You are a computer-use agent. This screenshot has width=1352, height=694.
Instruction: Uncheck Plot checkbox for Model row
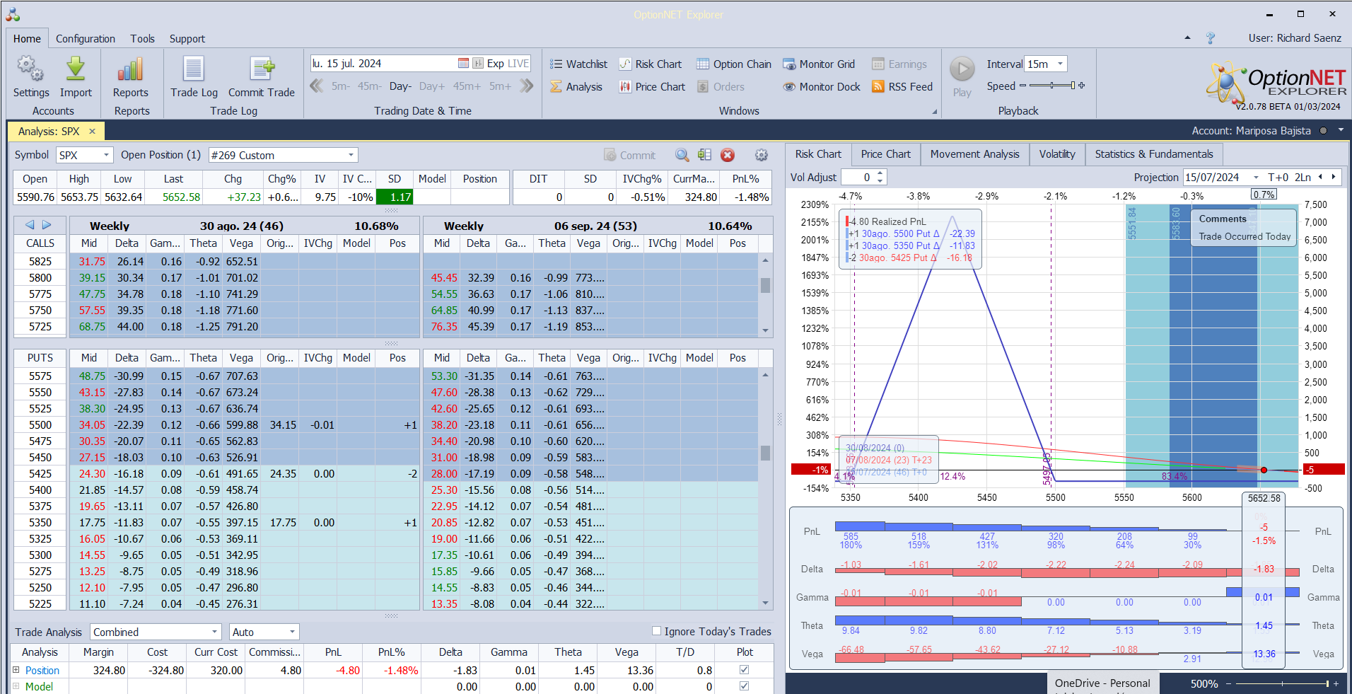[744, 686]
